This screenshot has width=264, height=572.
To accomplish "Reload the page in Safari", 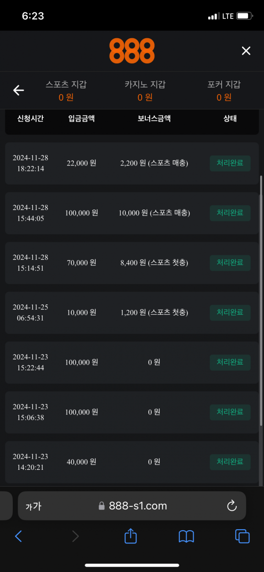I will tap(232, 506).
